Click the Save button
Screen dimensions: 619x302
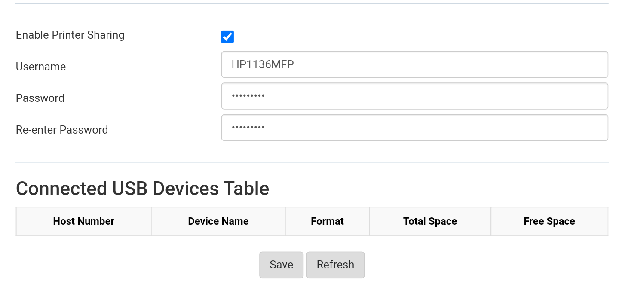coord(281,265)
